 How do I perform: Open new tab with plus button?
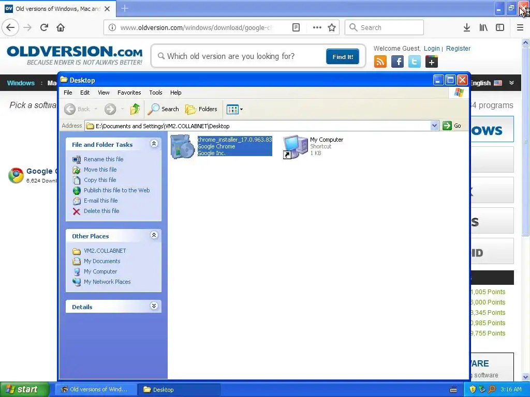[125, 8]
